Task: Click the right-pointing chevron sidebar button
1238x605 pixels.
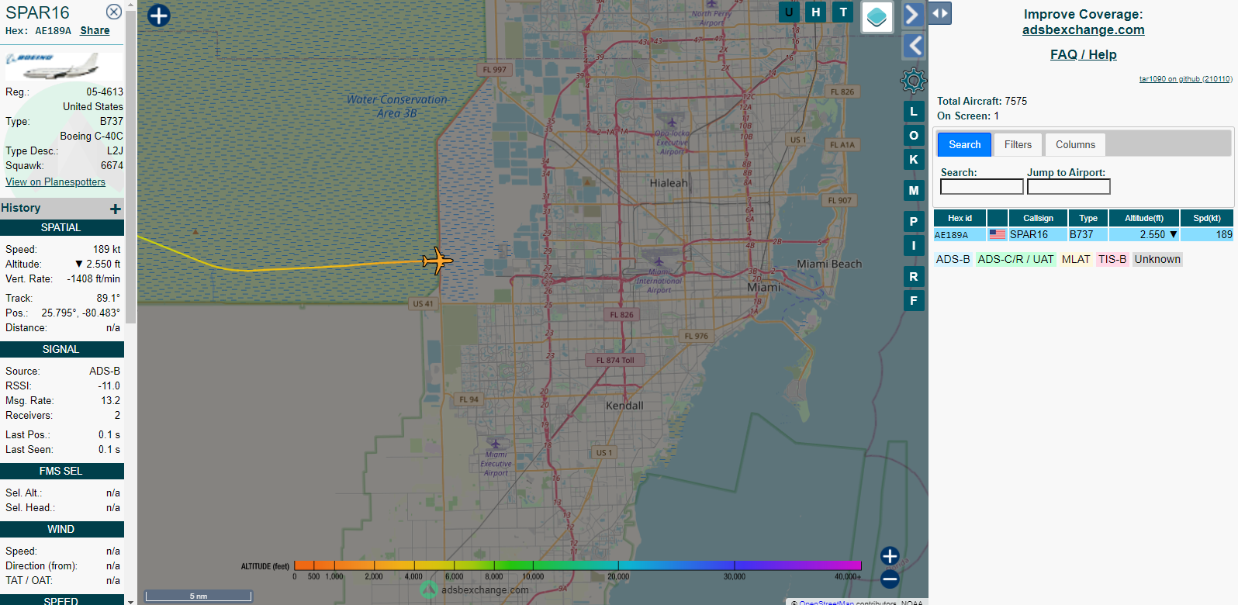Action: click(913, 15)
